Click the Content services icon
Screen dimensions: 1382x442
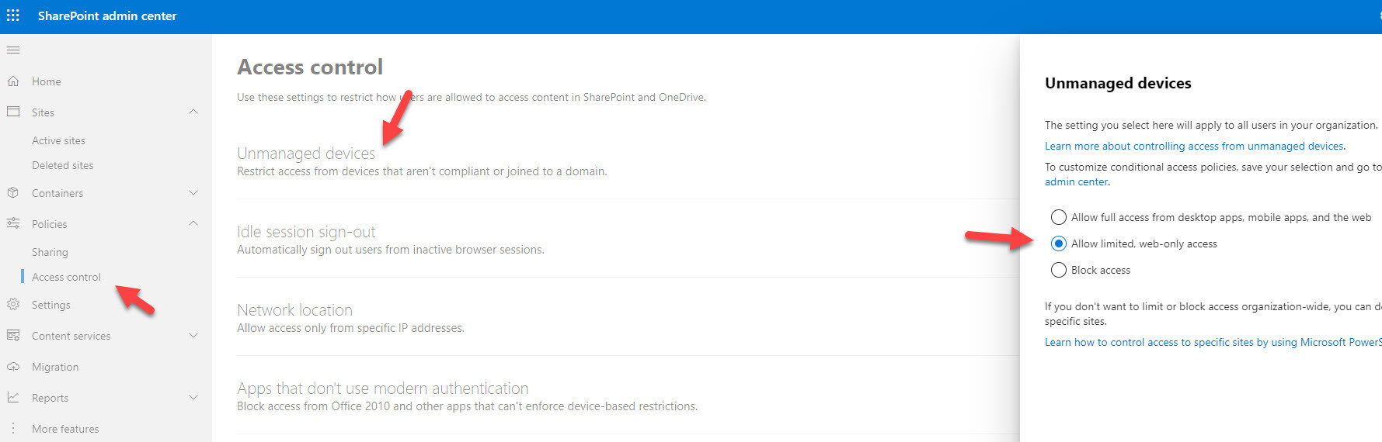pyautogui.click(x=13, y=336)
